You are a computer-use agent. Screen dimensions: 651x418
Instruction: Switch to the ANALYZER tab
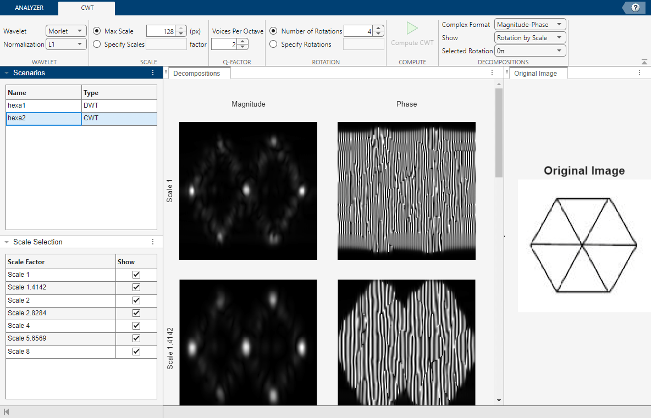point(29,8)
